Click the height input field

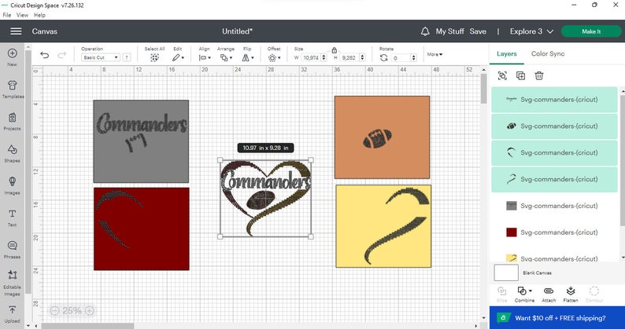point(349,57)
